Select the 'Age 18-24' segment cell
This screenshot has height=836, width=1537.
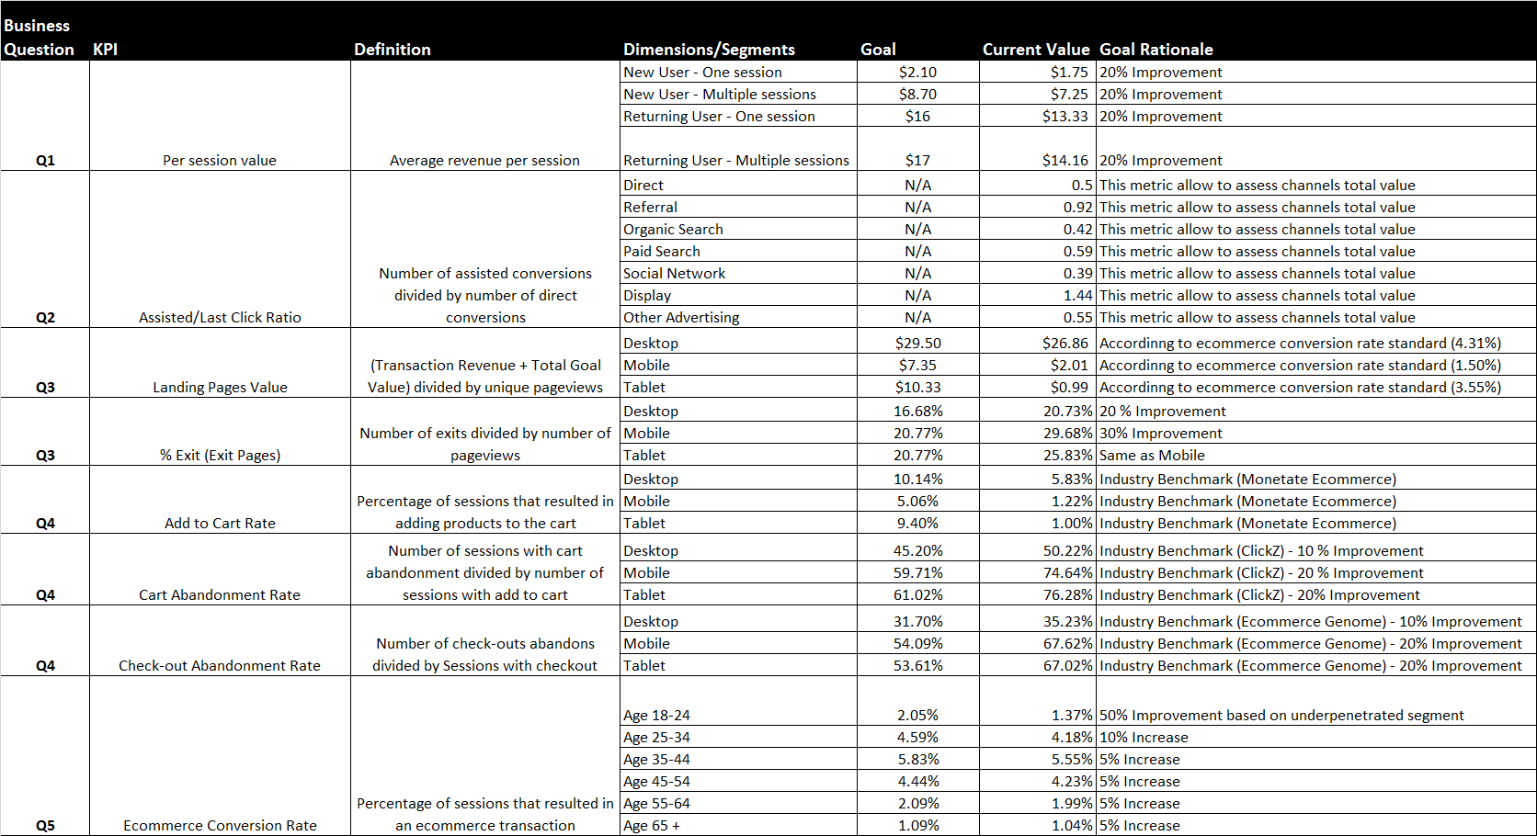tap(656, 715)
